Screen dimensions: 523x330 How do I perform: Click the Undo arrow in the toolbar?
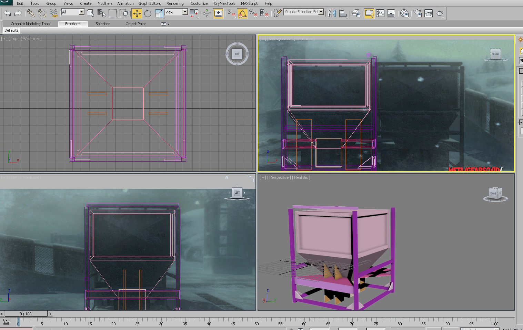coord(7,13)
